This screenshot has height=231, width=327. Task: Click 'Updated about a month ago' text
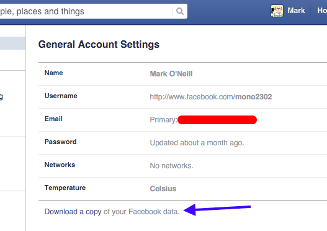(197, 143)
